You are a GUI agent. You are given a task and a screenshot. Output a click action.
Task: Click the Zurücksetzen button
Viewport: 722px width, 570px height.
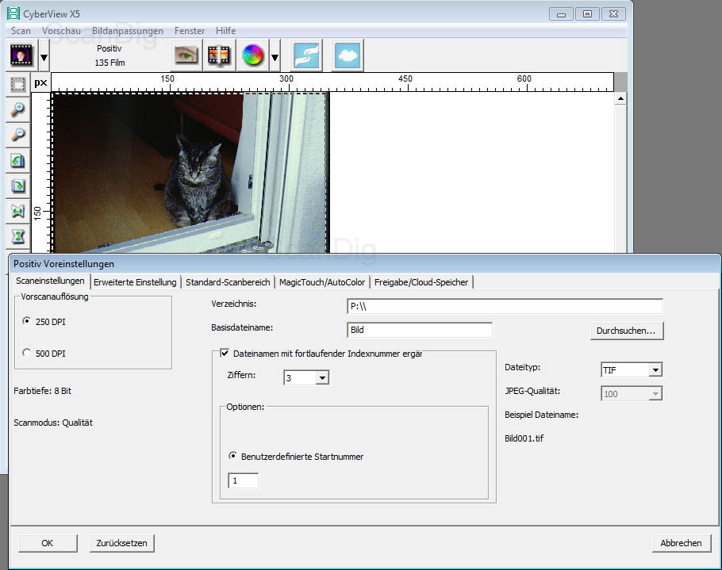coord(121,543)
